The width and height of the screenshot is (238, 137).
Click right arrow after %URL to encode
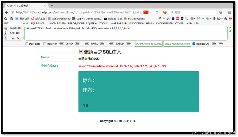click(x=102, y=44)
